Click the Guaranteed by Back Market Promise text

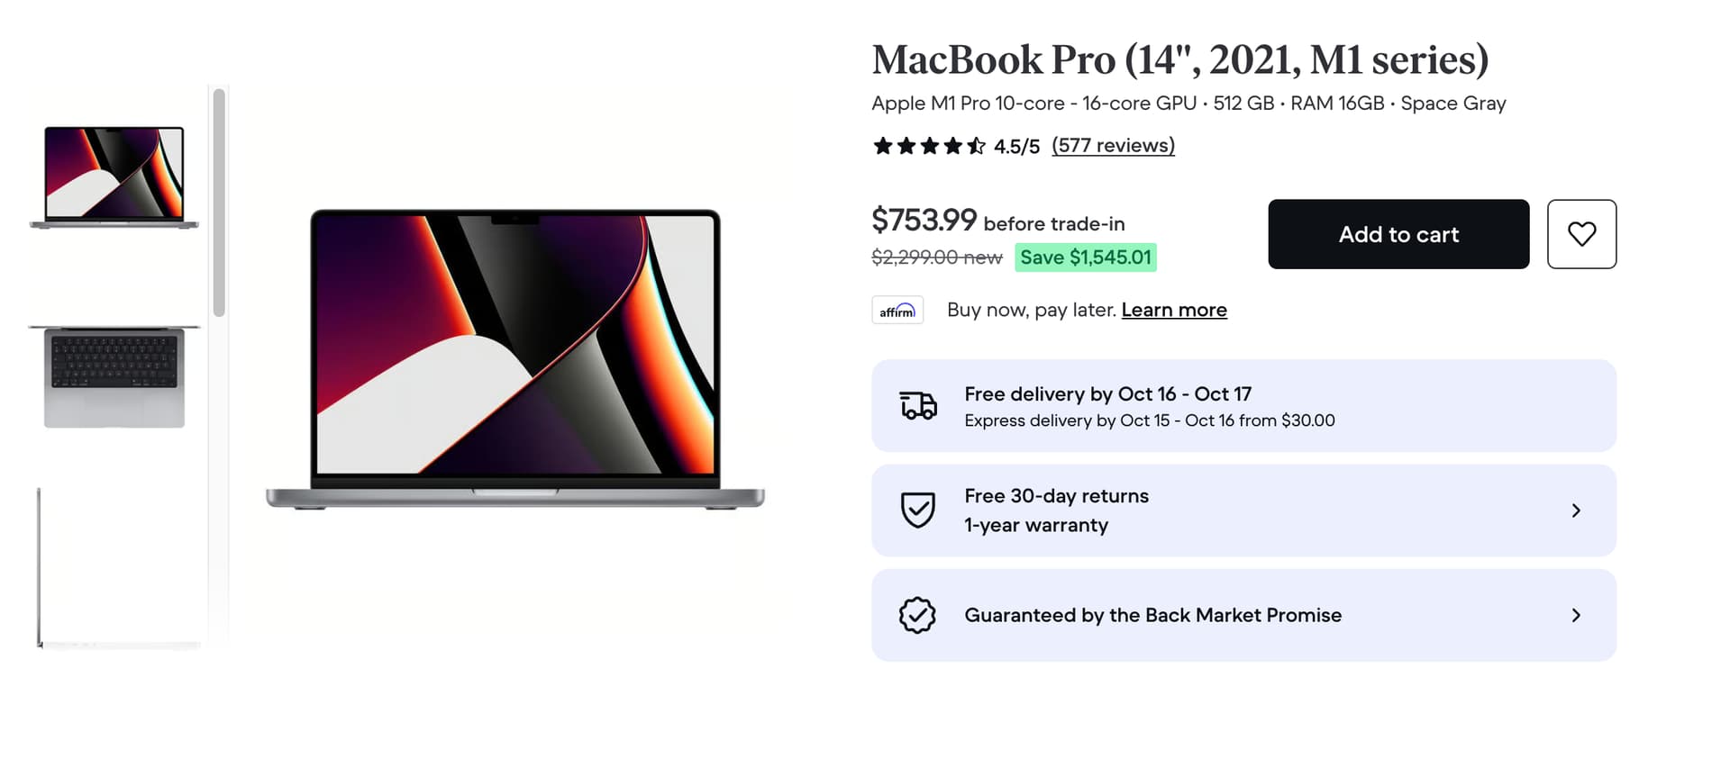click(x=1152, y=615)
